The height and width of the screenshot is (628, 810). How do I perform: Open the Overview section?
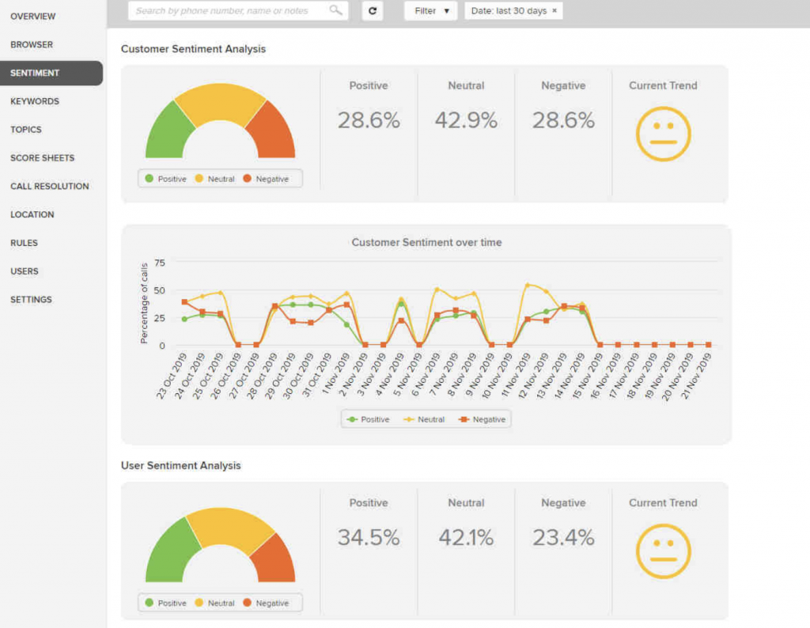[33, 17]
